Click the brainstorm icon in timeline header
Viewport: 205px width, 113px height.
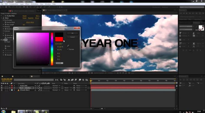coord(80,80)
